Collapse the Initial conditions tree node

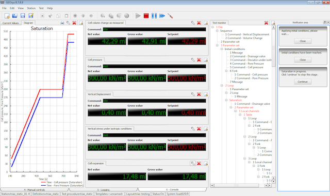tap(222, 49)
